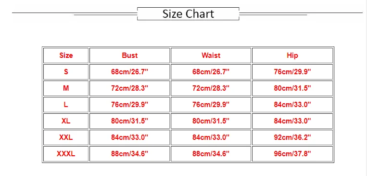Select the S hip cell 76cm/29.9"
The image size is (367, 176).
point(292,72)
